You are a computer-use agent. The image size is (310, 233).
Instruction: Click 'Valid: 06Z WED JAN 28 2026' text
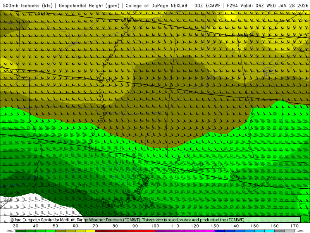click(274, 5)
